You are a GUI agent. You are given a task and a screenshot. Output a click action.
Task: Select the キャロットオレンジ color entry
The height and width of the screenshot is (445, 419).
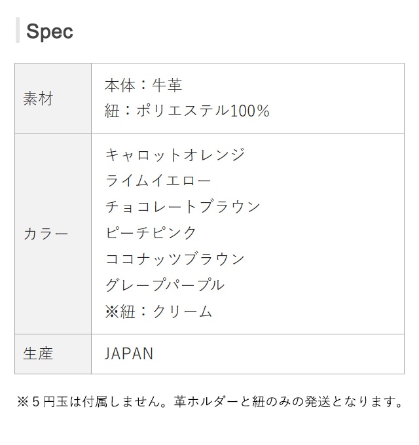[175, 154]
